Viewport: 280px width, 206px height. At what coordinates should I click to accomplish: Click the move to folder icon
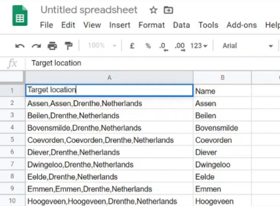point(168,10)
